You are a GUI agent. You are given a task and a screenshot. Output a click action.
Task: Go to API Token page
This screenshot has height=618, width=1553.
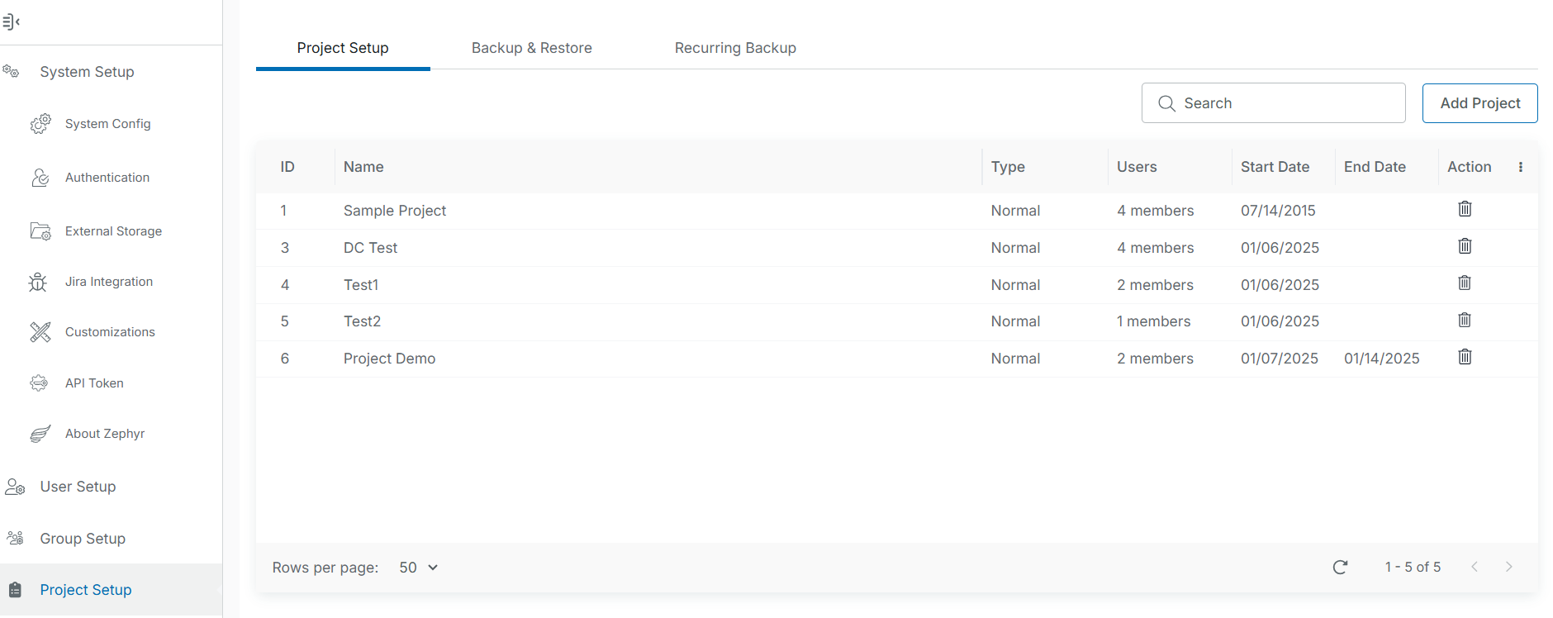coord(94,383)
